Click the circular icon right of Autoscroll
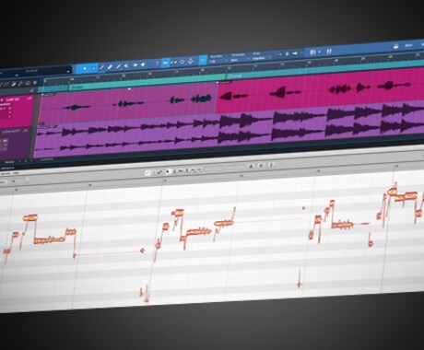The height and width of the screenshot is (350, 424). [x=182, y=62]
